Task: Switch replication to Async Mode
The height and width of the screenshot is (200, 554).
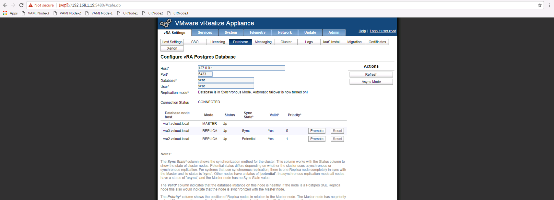Action: tap(371, 82)
